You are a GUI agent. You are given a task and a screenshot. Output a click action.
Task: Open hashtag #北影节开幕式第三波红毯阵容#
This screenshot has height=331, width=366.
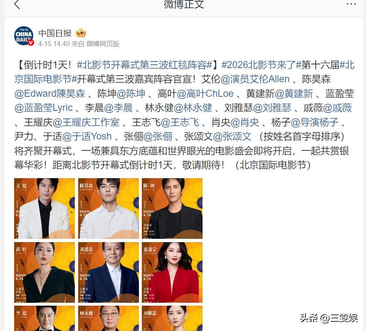tap(144, 65)
